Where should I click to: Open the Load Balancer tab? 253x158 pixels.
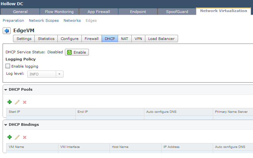point(161,39)
